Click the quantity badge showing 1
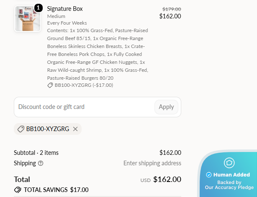The image size is (257, 197). (x=39, y=8)
